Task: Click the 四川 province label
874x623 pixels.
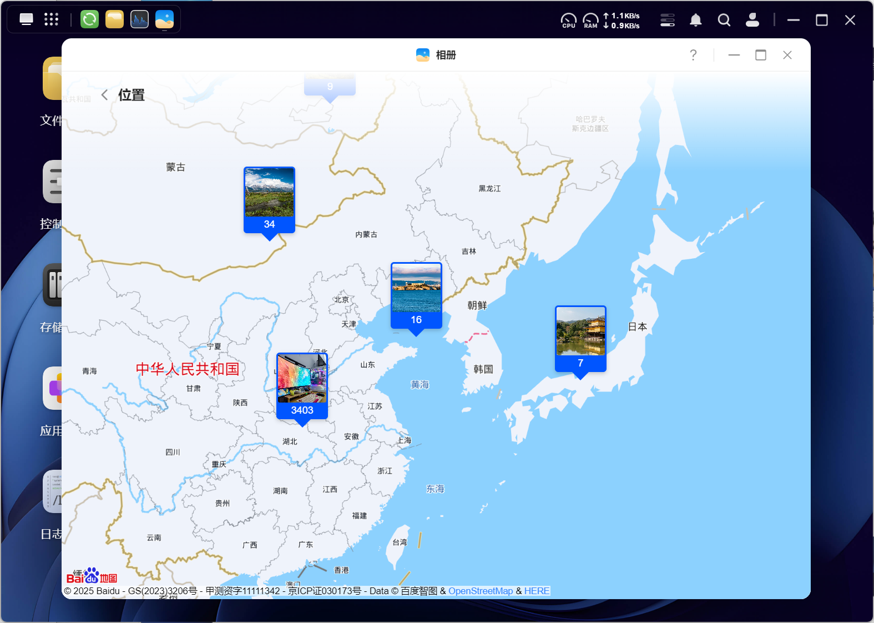Action: coord(173,453)
